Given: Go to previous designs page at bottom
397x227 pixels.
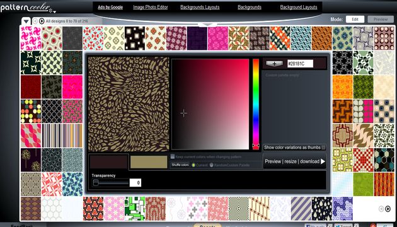Looking at the screenshot, I should (x=381, y=209).
